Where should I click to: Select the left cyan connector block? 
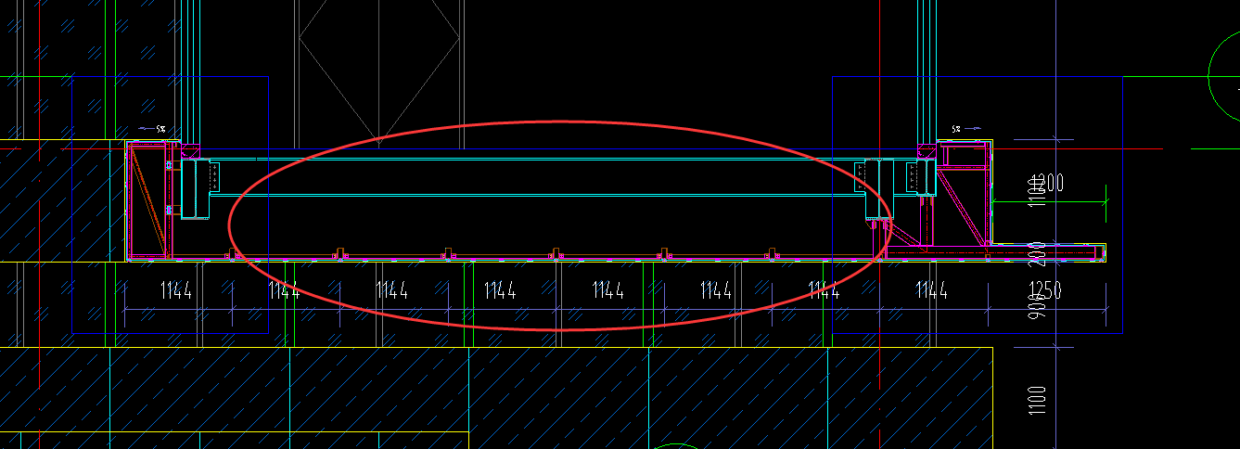pyautogui.click(x=196, y=189)
